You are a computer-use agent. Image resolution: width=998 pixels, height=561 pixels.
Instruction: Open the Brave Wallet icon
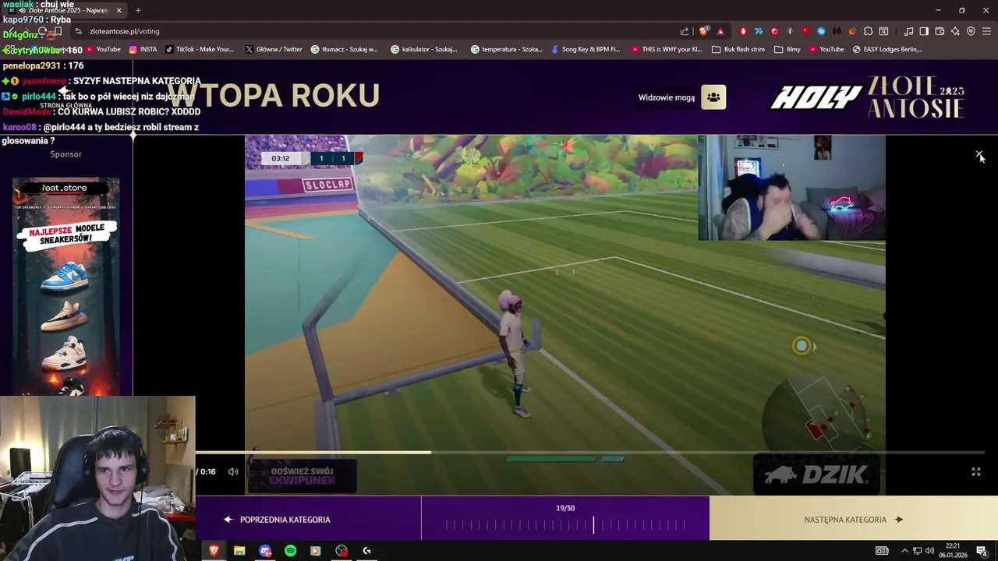pyautogui.click(x=940, y=31)
